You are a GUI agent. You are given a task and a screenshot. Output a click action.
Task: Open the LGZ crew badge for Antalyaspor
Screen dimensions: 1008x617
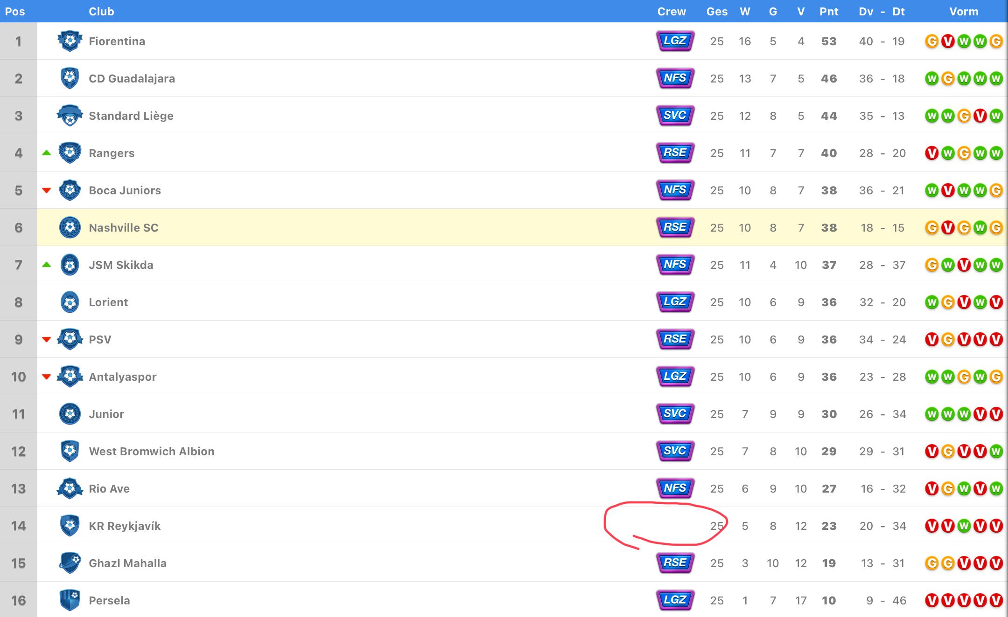click(x=675, y=377)
